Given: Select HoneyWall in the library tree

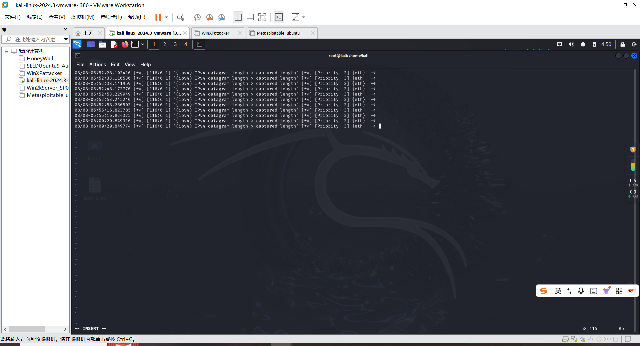Looking at the screenshot, I should point(40,59).
